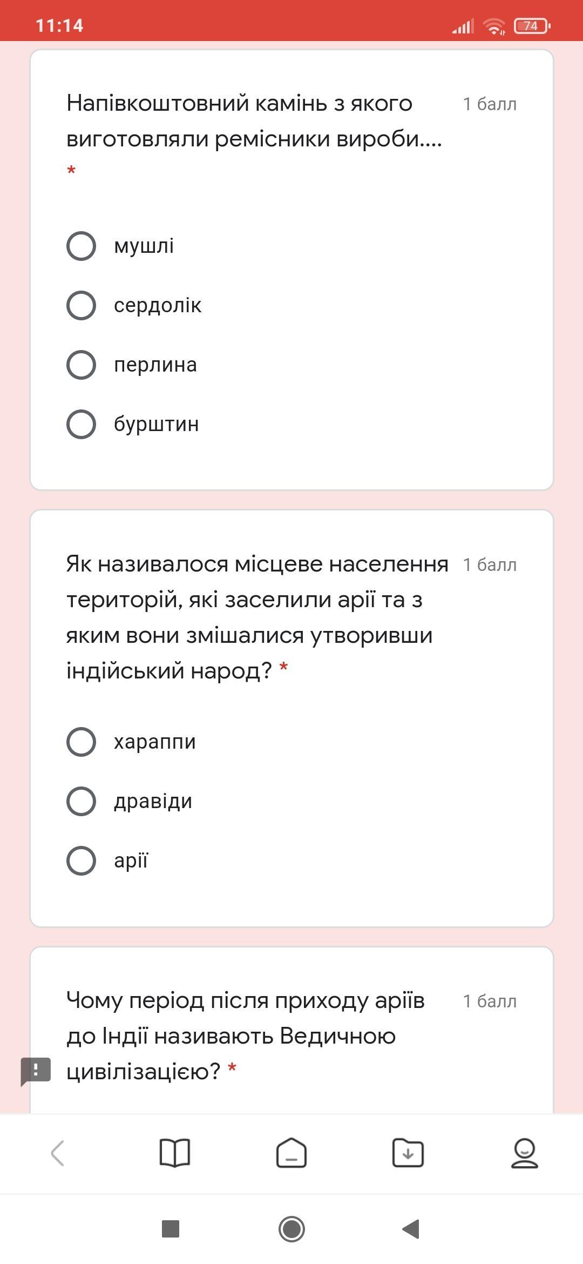Screen dimensions: 583x1264
Task: Tap the Android recent apps square button
Action: click(x=171, y=1229)
